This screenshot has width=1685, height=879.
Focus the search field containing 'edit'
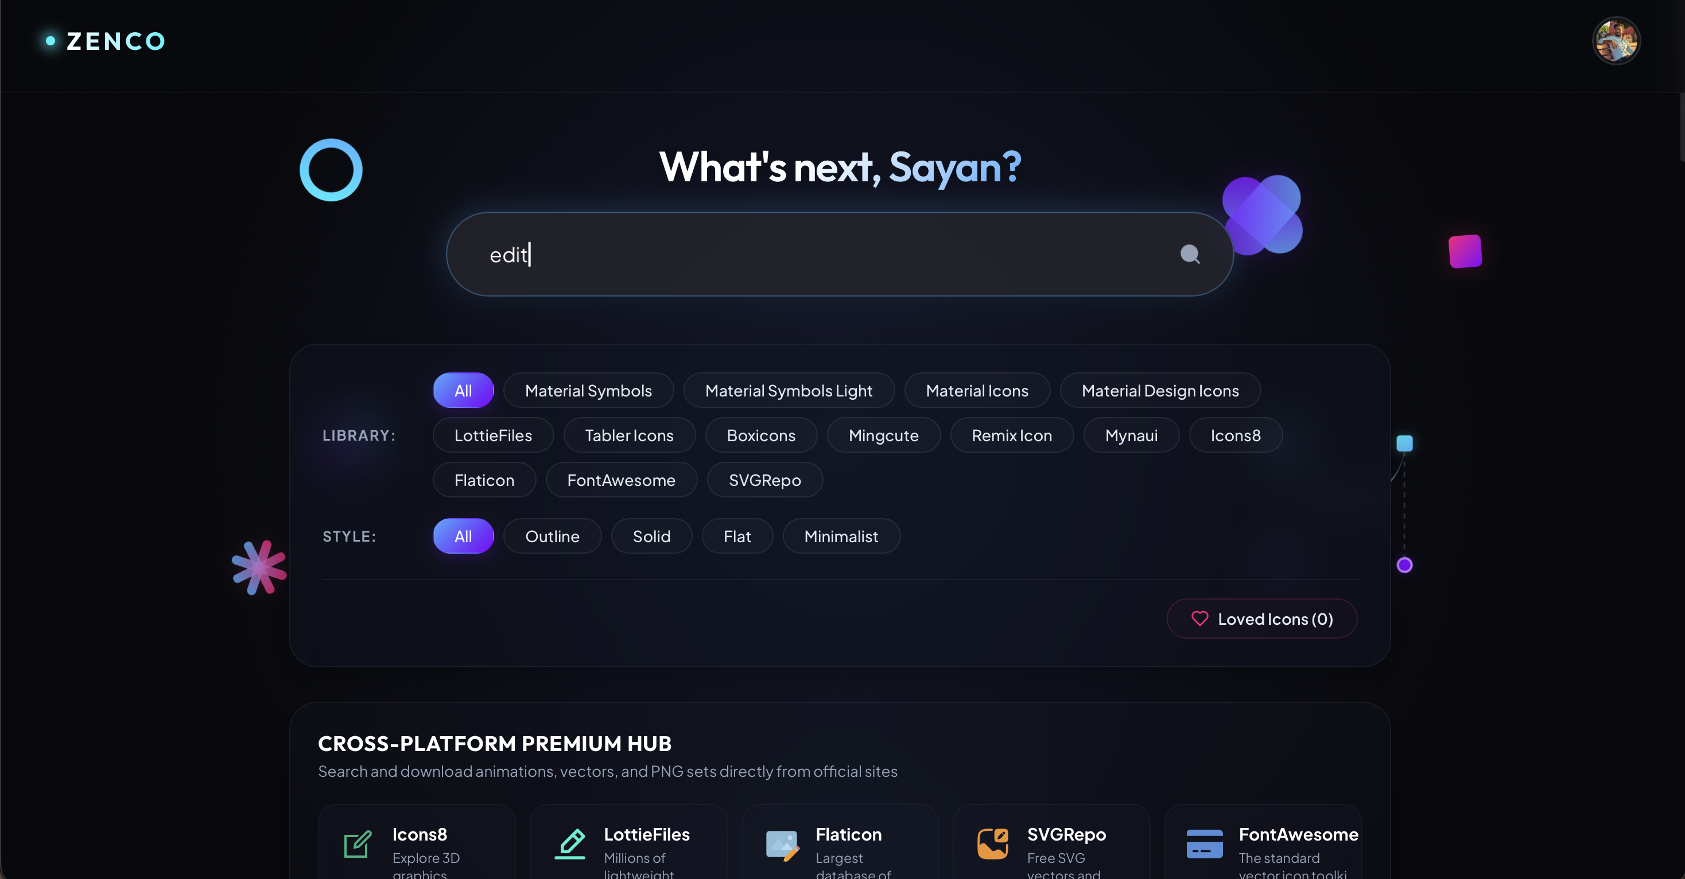(840, 254)
